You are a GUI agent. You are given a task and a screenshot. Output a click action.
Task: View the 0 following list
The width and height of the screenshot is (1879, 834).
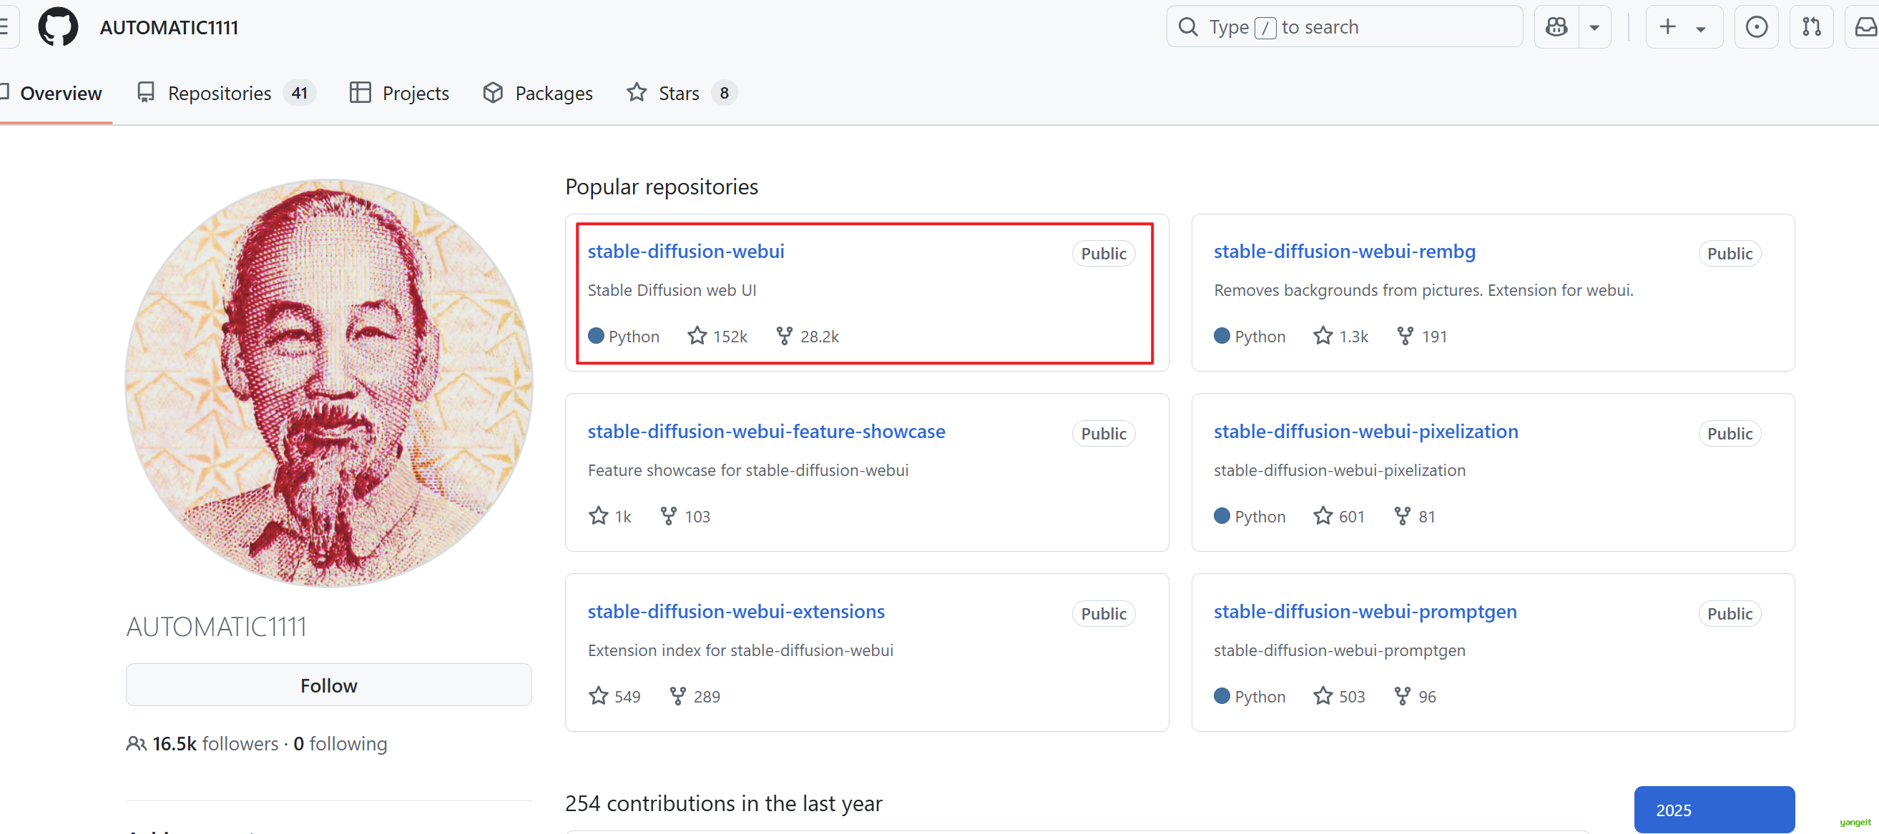(340, 744)
